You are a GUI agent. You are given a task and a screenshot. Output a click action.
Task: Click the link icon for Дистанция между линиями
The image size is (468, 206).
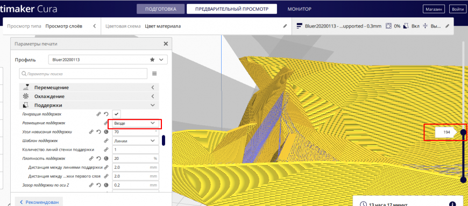click(x=105, y=167)
